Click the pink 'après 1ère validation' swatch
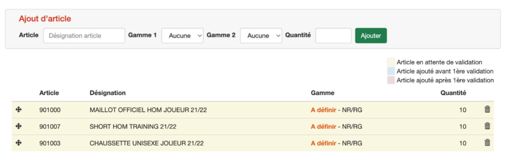The height and width of the screenshot is (159, 508). click(391, 80)
